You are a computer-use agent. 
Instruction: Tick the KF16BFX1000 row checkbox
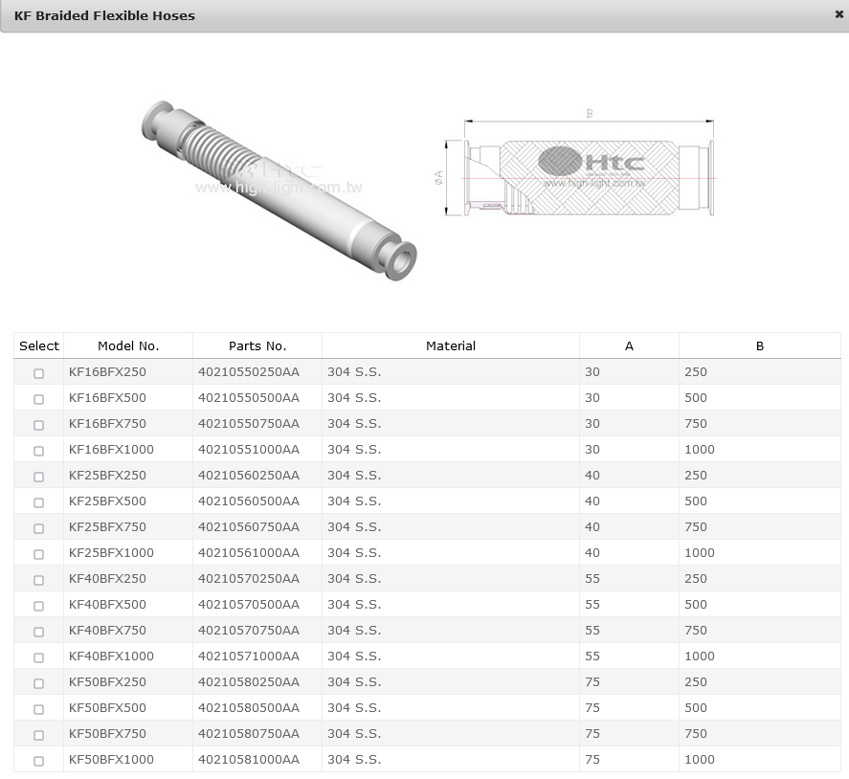pyautogui.click(x=39, y=451)
